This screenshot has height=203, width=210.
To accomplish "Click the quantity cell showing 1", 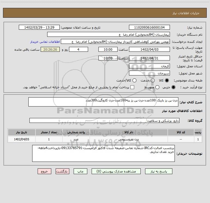I will 49,139.
